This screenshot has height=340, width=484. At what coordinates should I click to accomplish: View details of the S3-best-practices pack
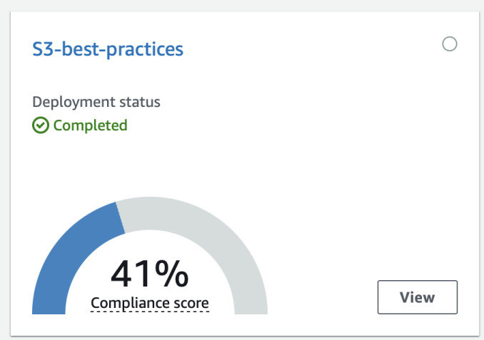click(417, 297)
